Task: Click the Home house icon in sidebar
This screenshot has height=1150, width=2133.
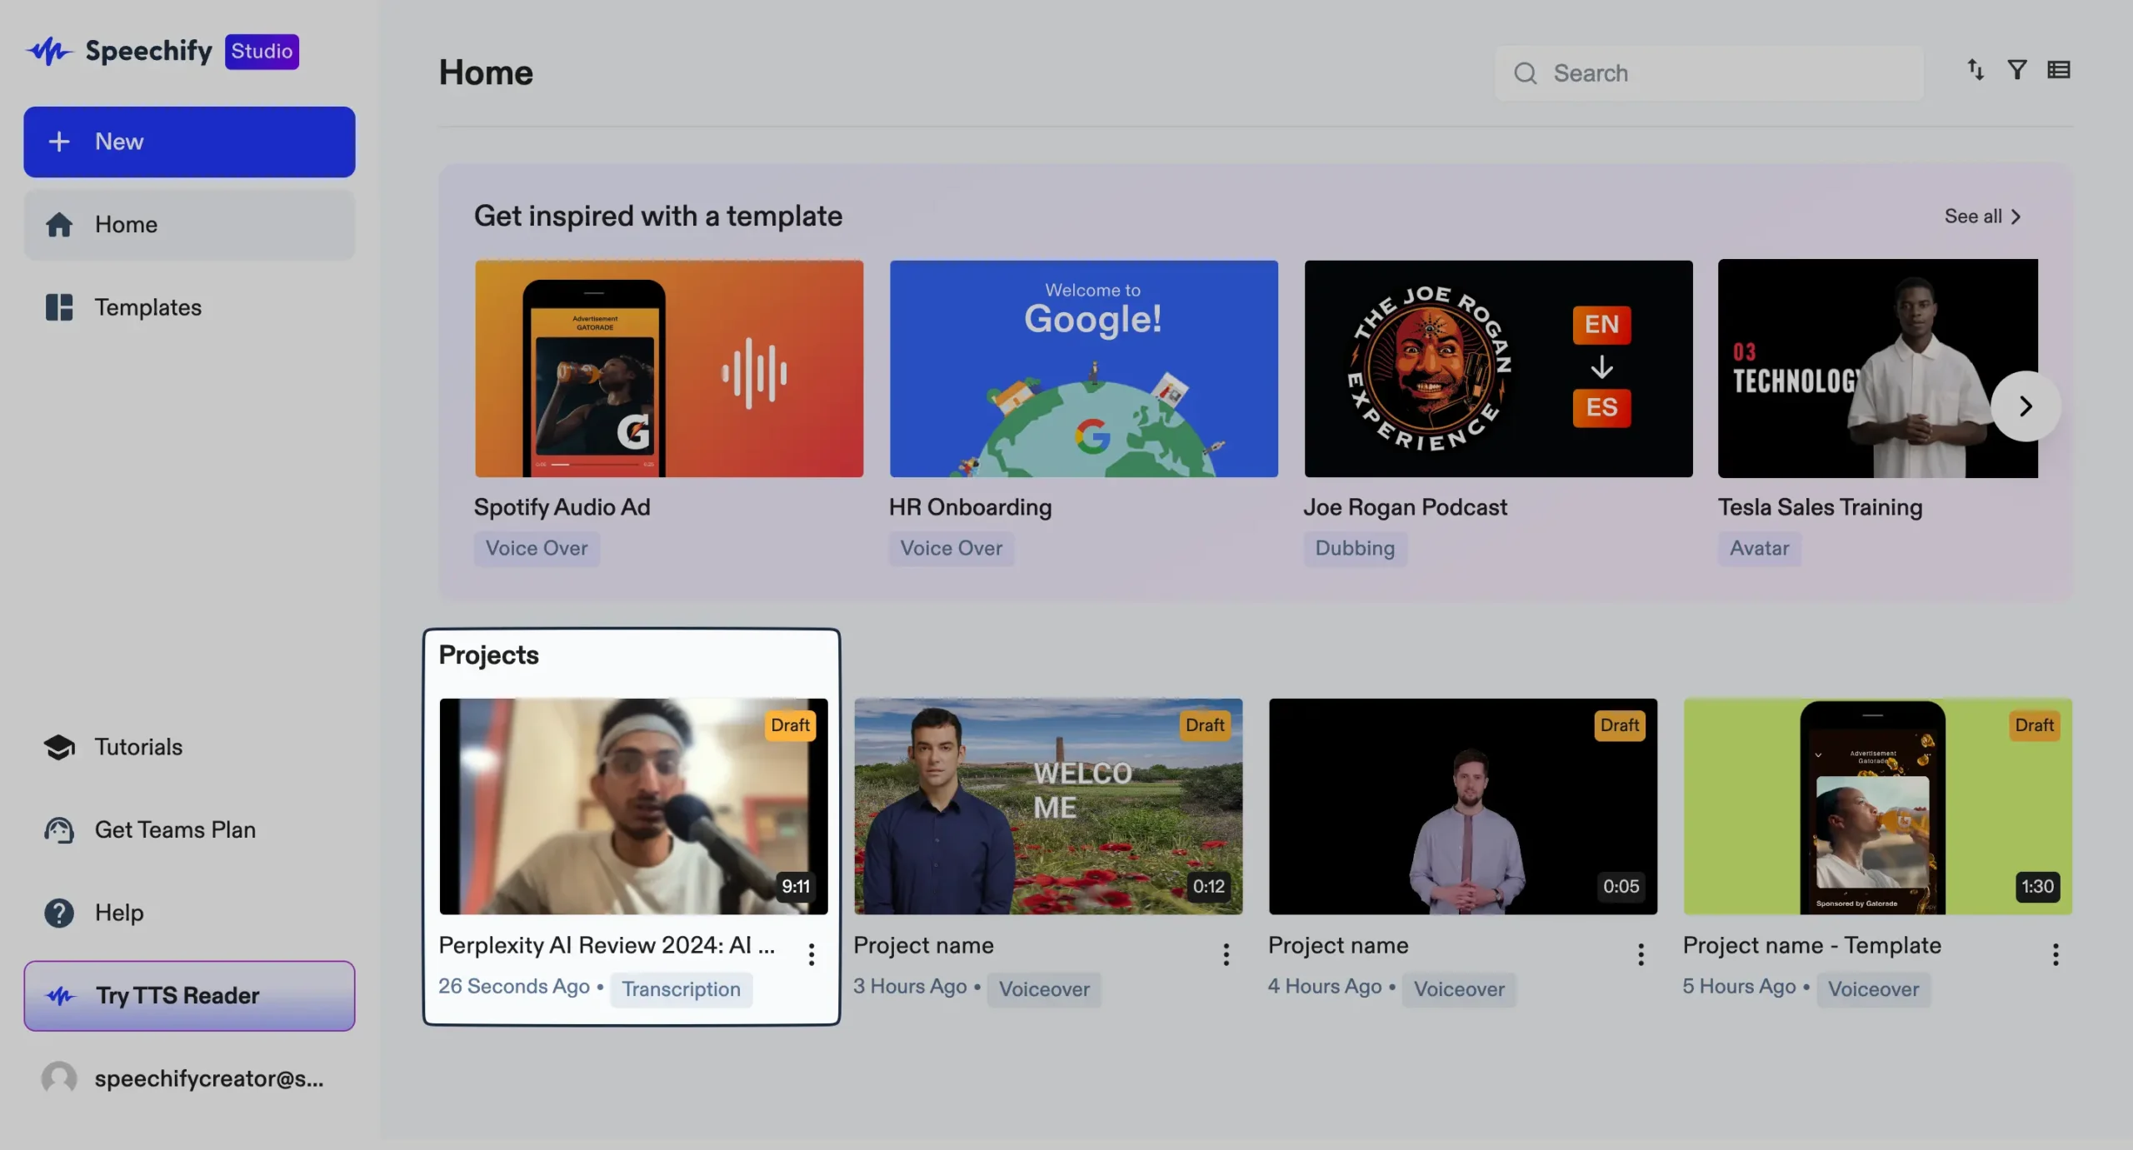Action: [x=59, y=225]
